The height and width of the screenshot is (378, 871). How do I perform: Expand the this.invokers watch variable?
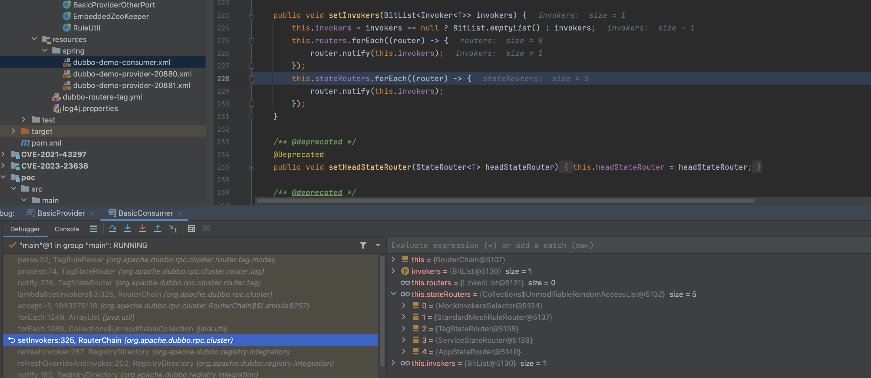[393, 363]
